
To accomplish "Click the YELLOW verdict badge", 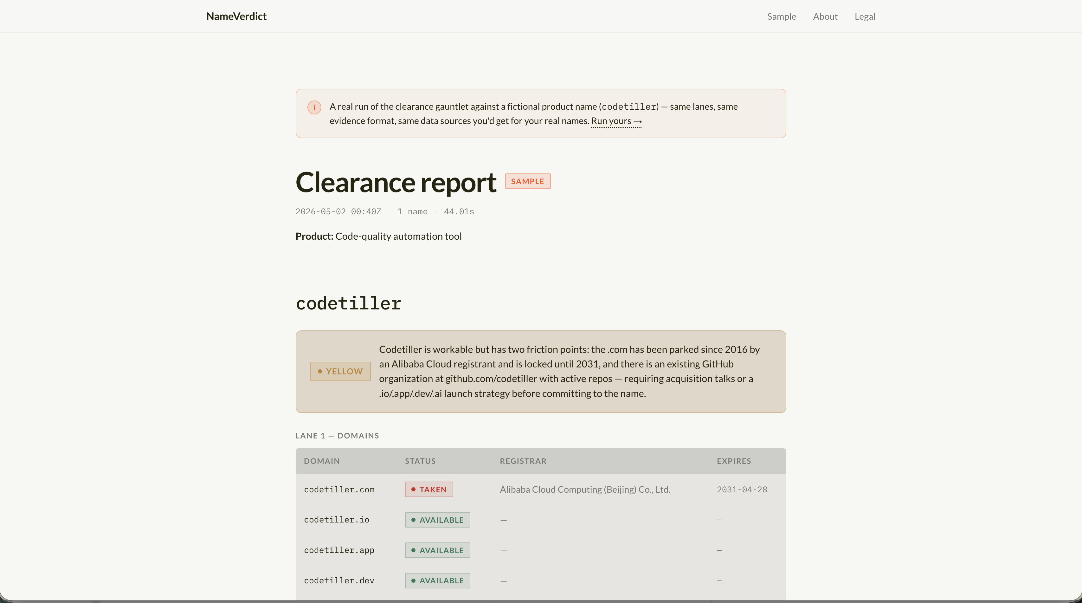I will pyautogui.click(x=340, y=372).
